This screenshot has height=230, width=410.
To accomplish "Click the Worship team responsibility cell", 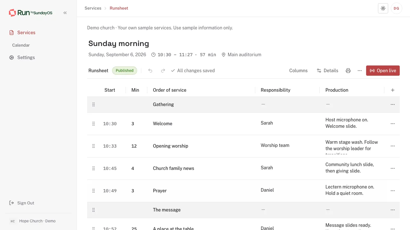I will pos(275,145).
